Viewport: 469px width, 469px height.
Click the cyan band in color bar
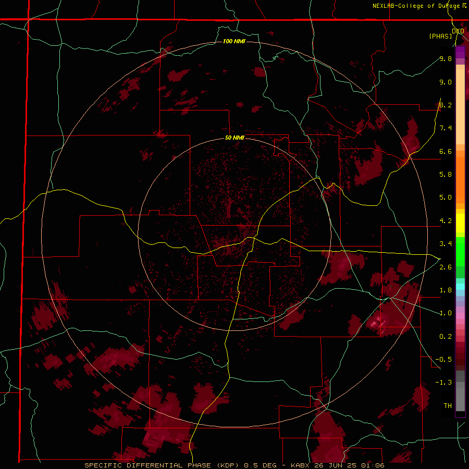(x=460, y=287)
